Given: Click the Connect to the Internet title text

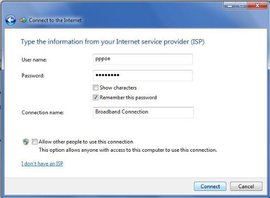Looking at the screenshot, I should tap(55, 21).
